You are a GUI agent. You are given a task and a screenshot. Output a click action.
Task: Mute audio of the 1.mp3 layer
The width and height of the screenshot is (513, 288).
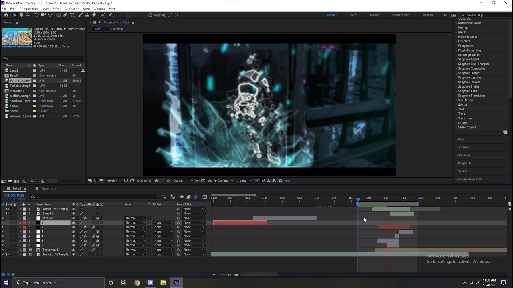click(x=7, y=214)
